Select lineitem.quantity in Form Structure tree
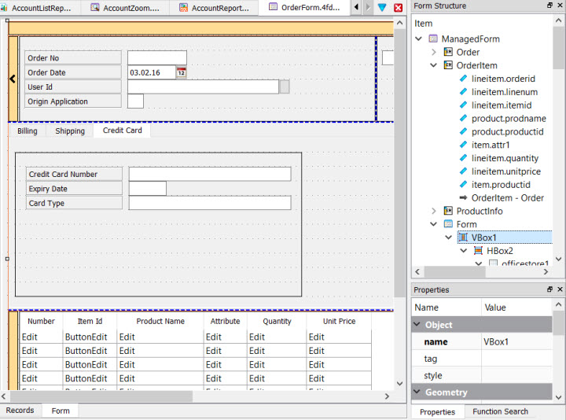 [x=505, y=158]
